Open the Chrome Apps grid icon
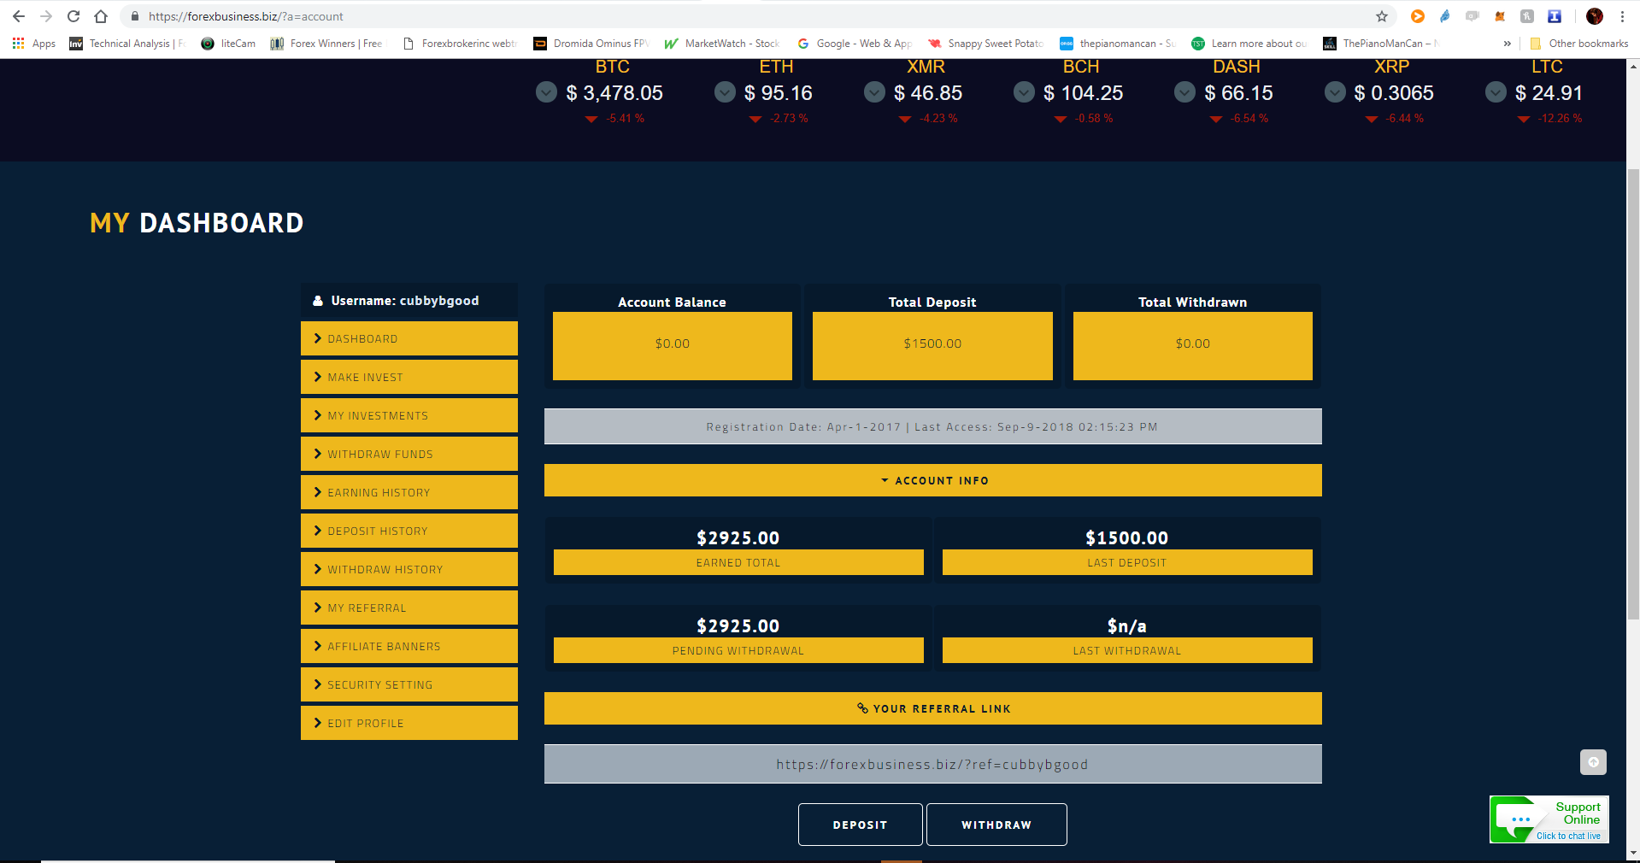1640x863 pixels. point(18,44)
